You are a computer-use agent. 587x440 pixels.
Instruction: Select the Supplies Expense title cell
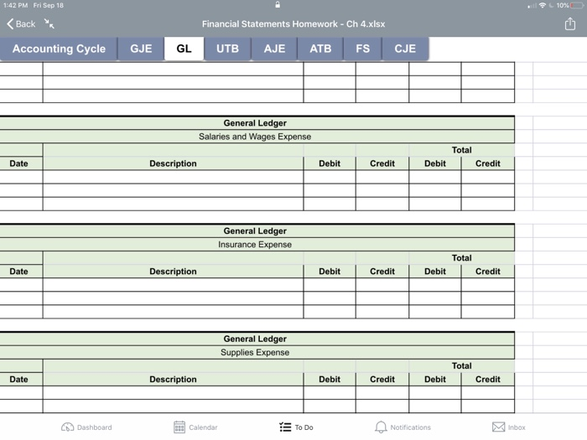pyautogui.click(x=257, y=352)
